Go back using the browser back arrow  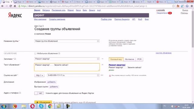coord(2,6)
